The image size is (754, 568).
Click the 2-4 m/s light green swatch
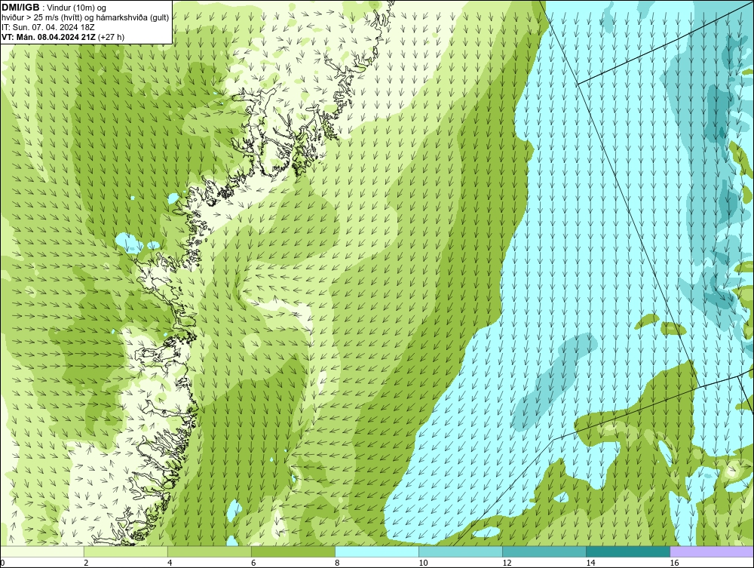(125, 551)
